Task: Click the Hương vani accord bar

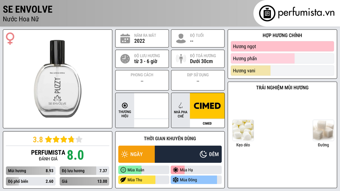Action: point(282,71)
